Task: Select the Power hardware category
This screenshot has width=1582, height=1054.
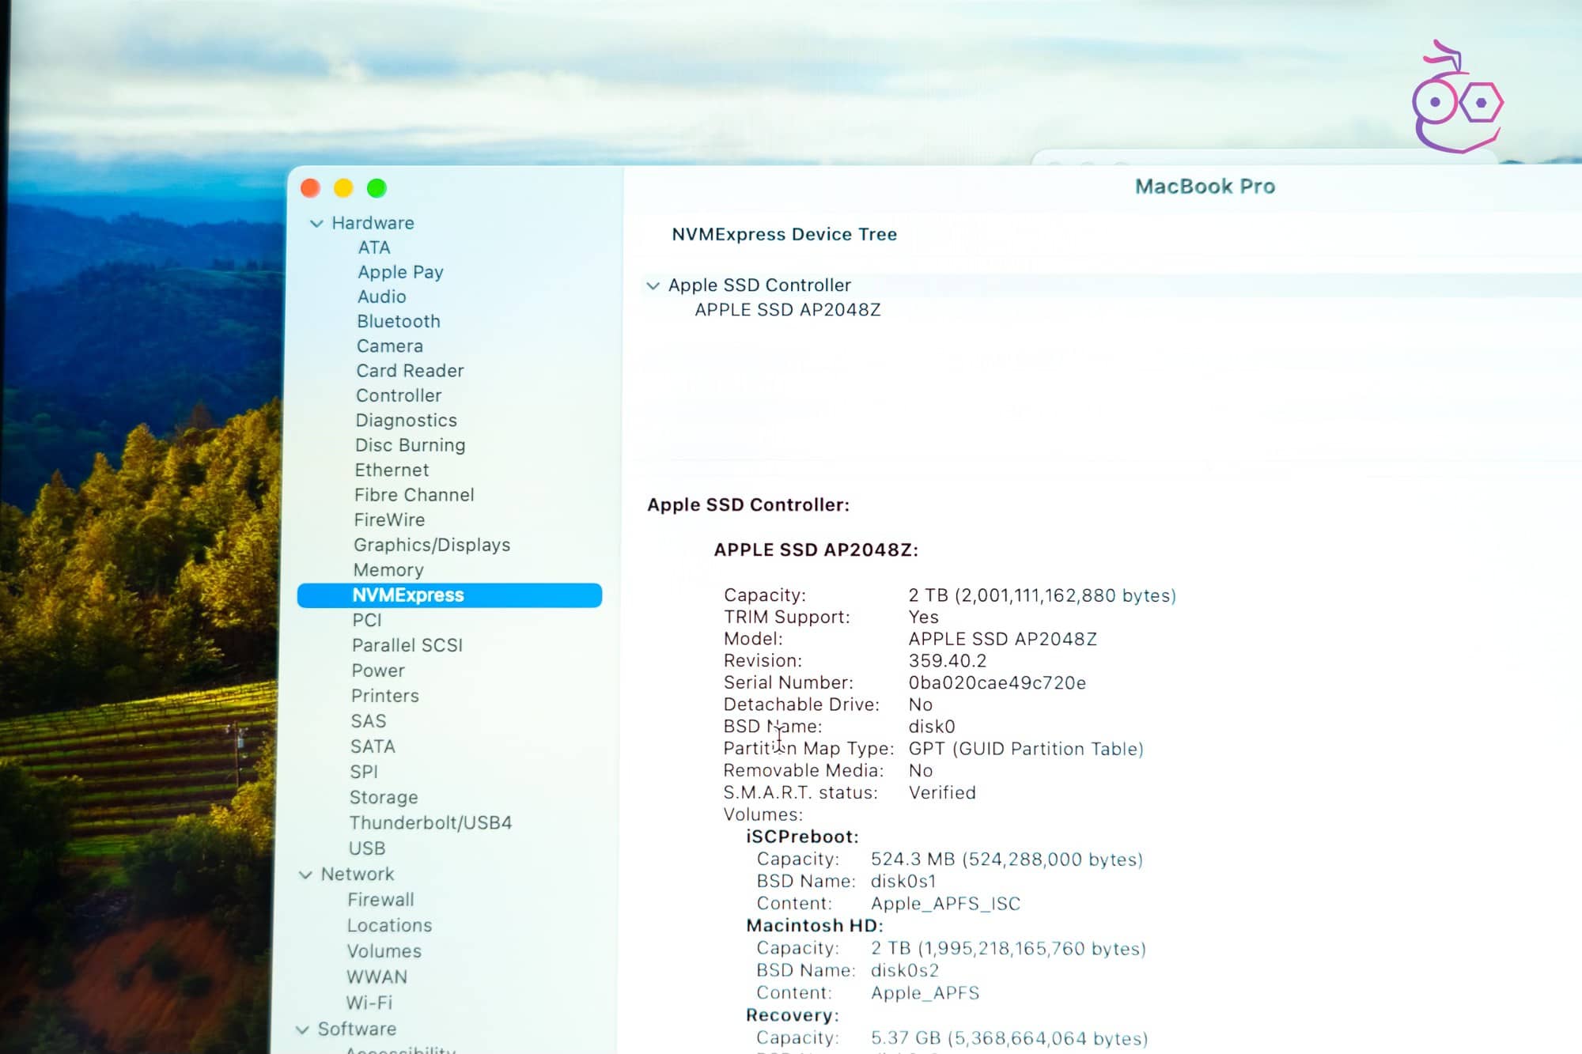Action: 378,671
